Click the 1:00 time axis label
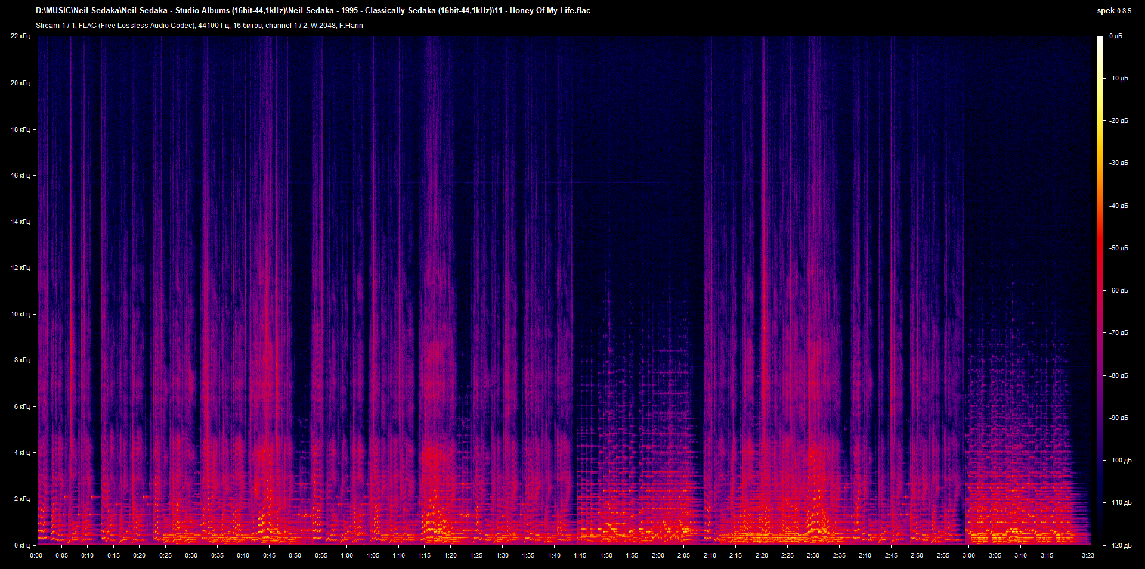Screen dimensions: 1145x569 click(347, 555)
